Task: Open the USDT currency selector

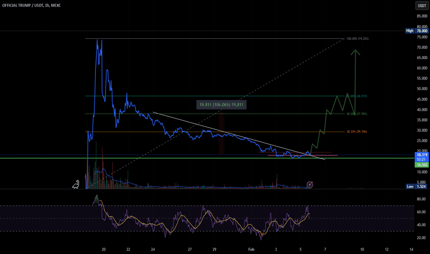Action: point(422,6)
